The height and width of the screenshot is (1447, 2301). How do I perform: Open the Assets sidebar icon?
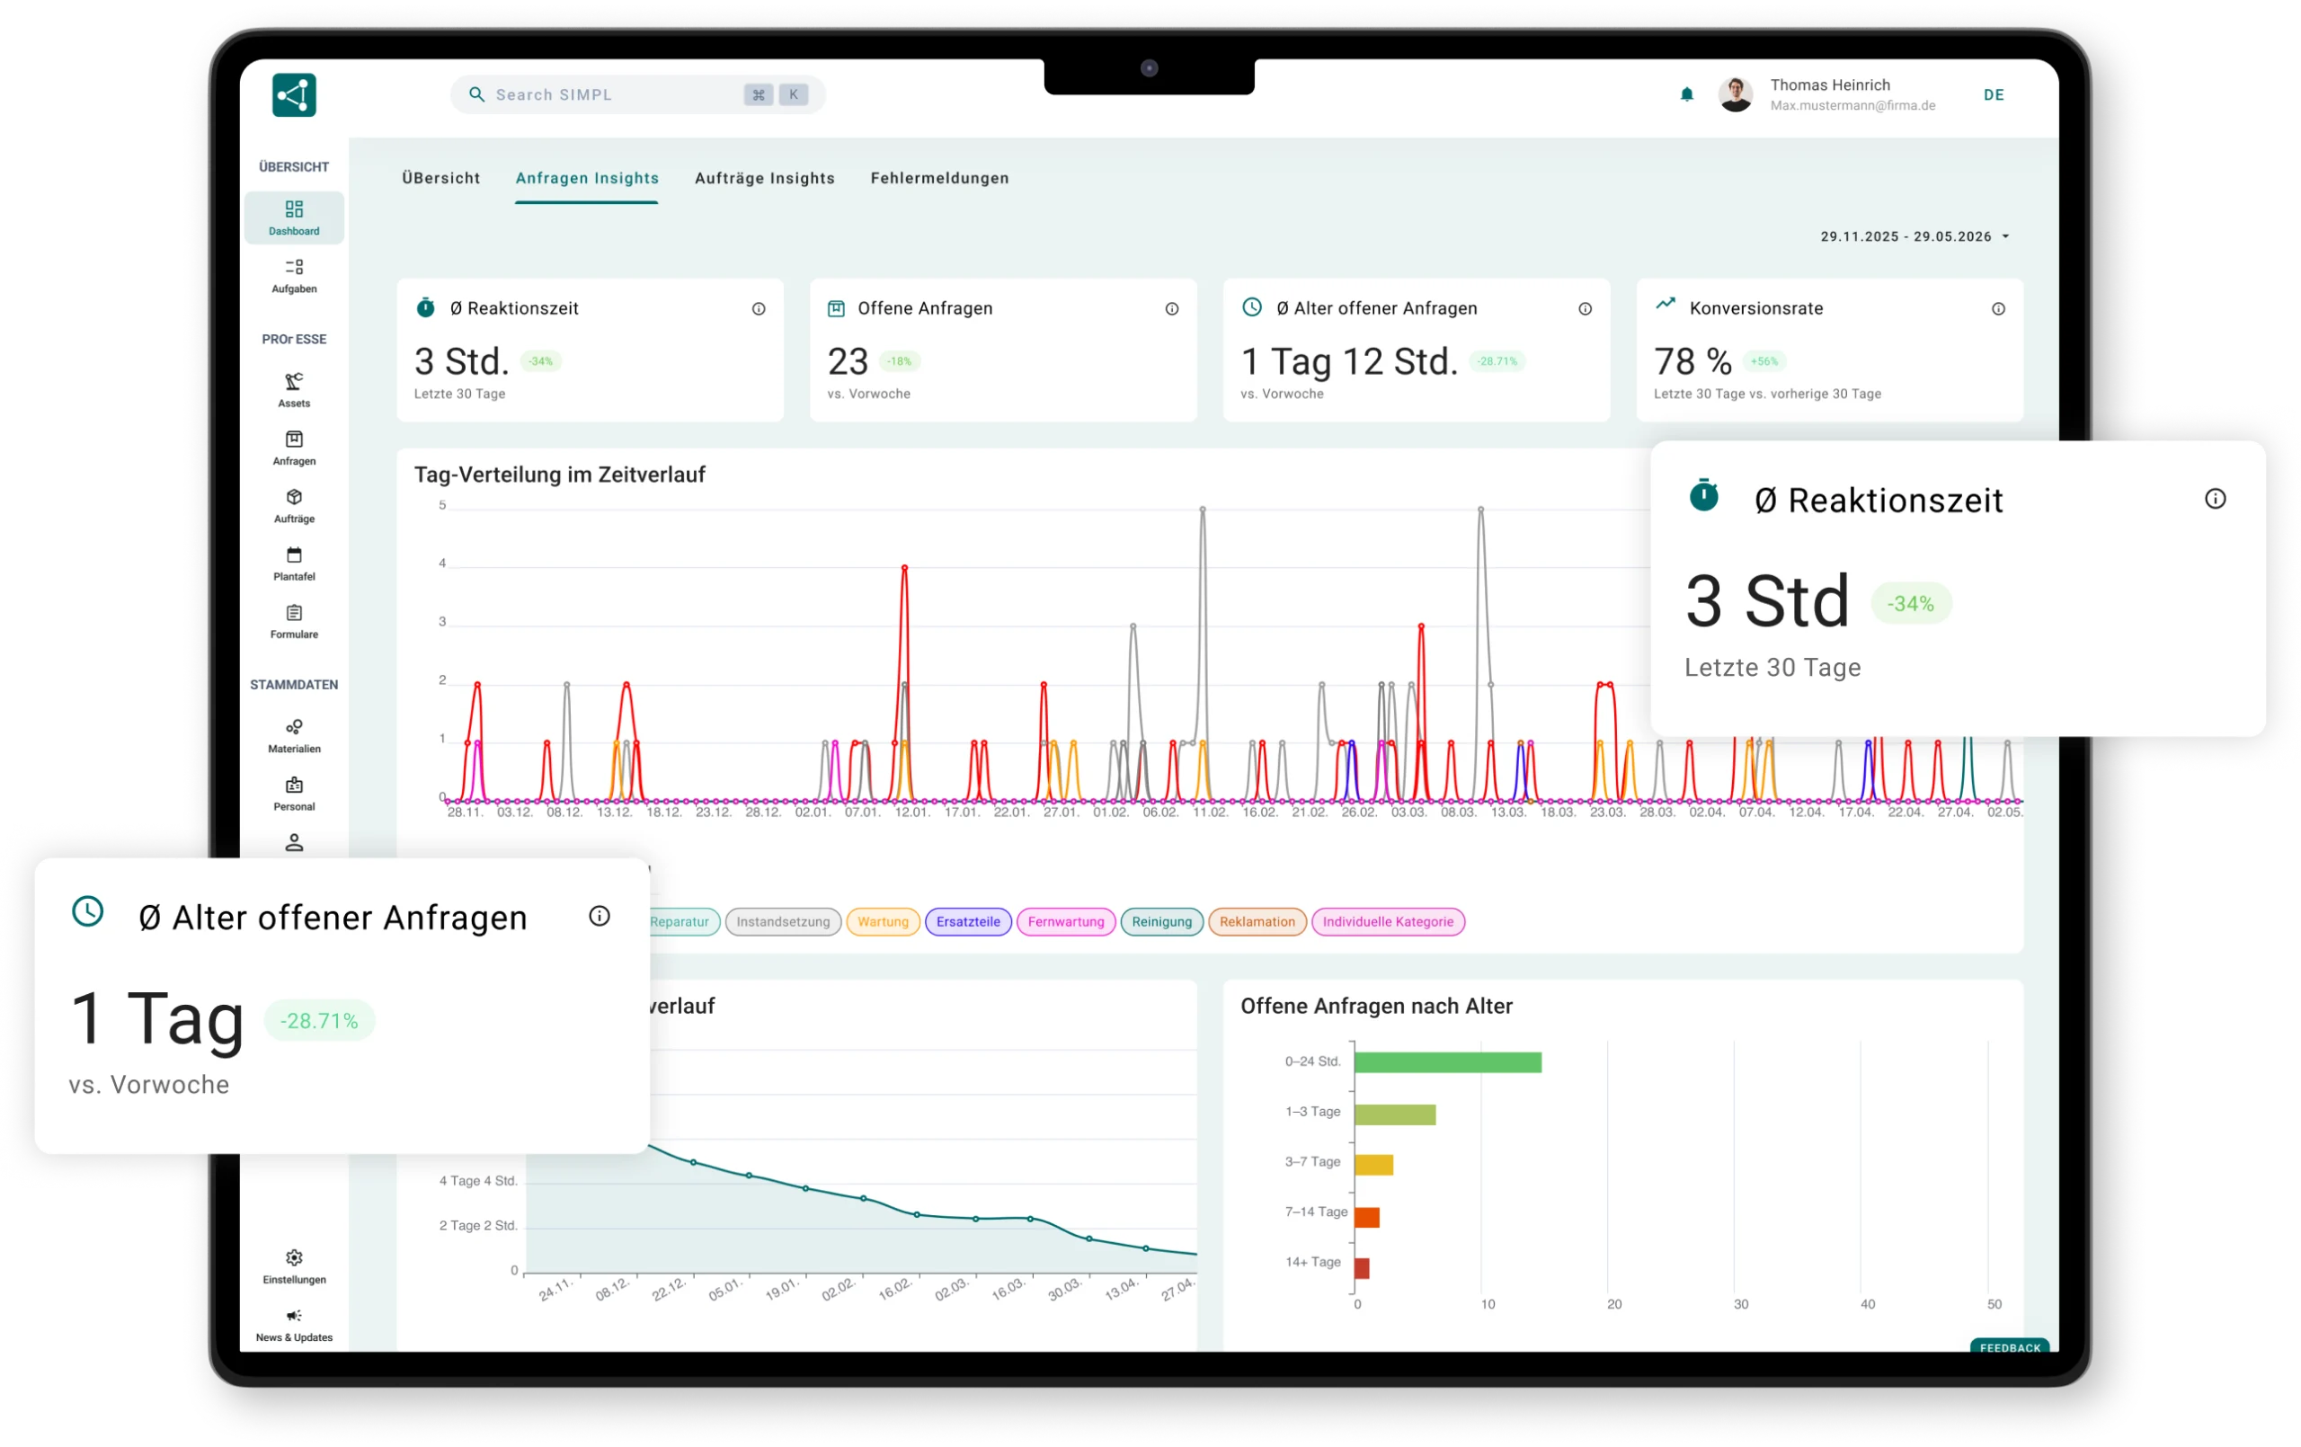click(293, 390)
